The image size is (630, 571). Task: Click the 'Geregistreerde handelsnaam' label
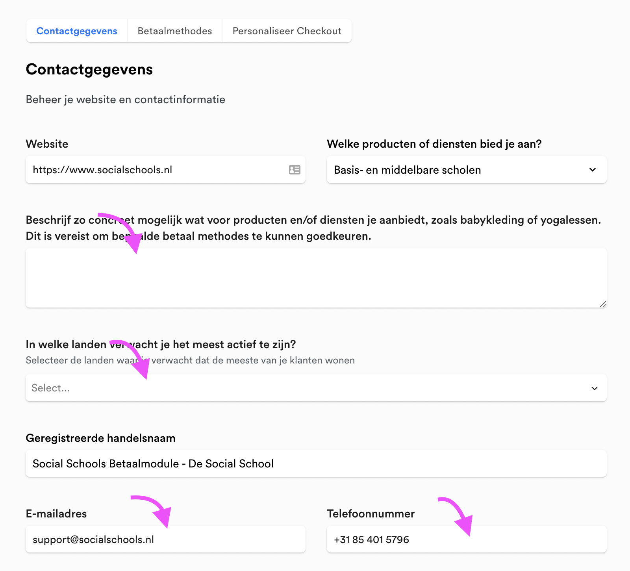pos(100,438)
